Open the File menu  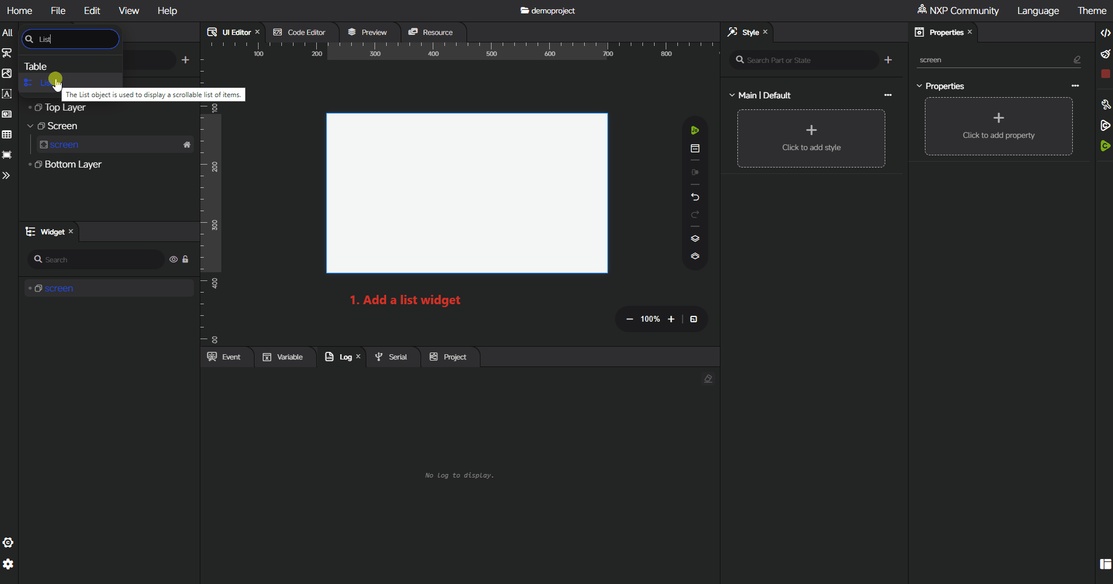pyautogui.click(x=58, y=10)
